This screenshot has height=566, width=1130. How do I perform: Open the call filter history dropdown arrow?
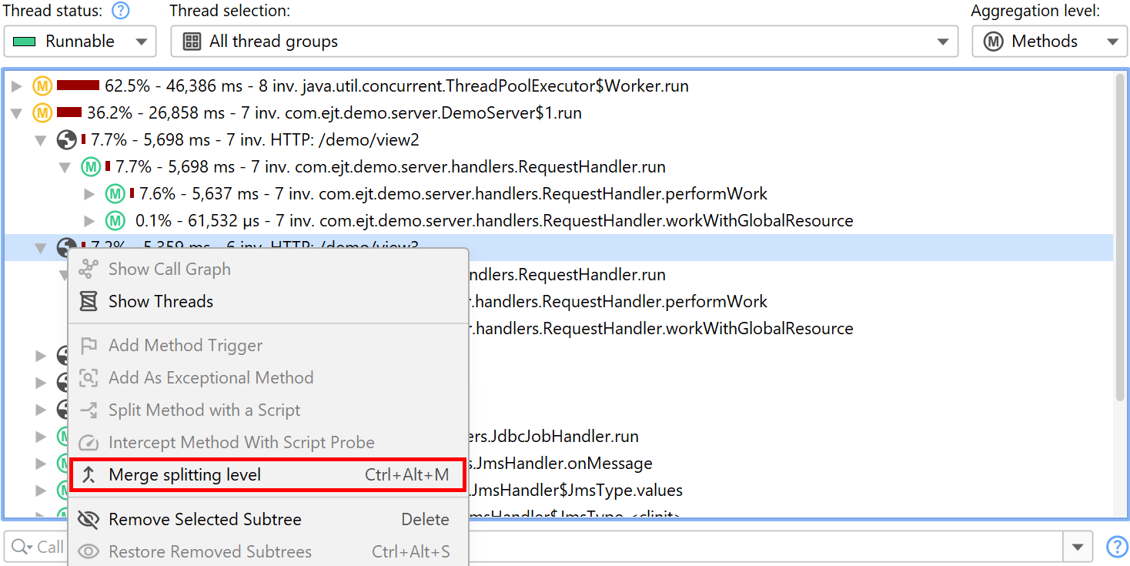tap(1077, 548)
